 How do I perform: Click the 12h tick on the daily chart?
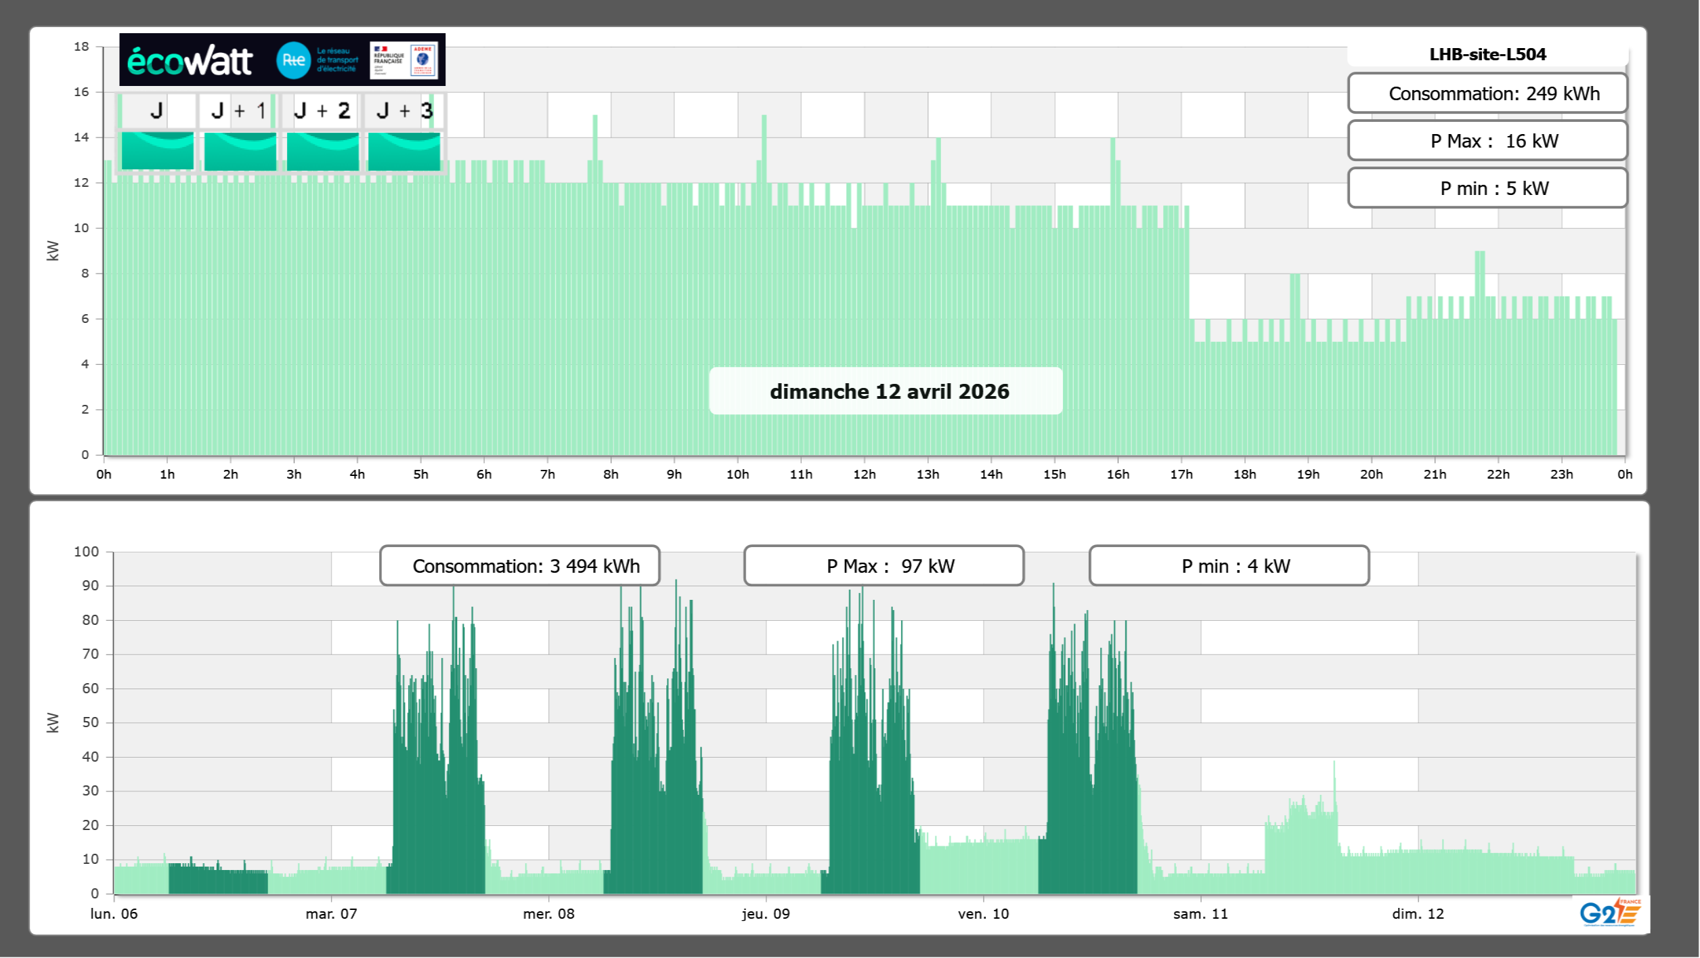click(864, 475)
